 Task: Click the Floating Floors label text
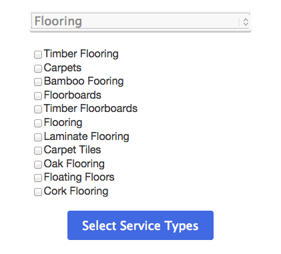click(x=79, y=177)
